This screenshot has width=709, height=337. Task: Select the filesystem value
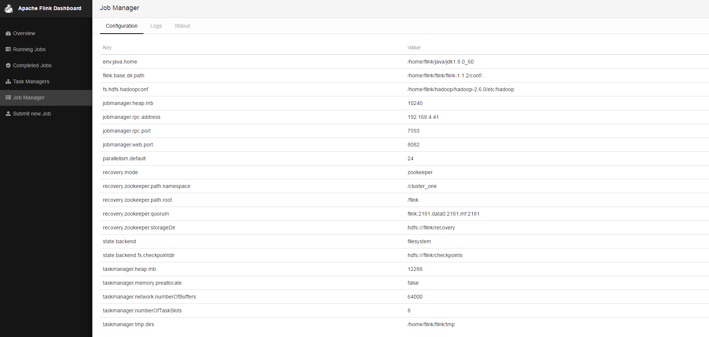click(x=419, y=241)
